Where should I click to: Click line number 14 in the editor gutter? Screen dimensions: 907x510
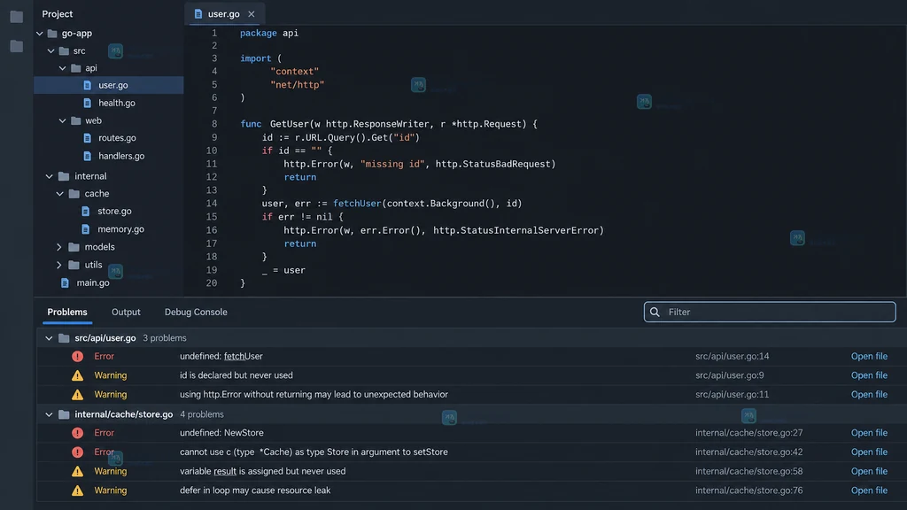click(212, 204)
